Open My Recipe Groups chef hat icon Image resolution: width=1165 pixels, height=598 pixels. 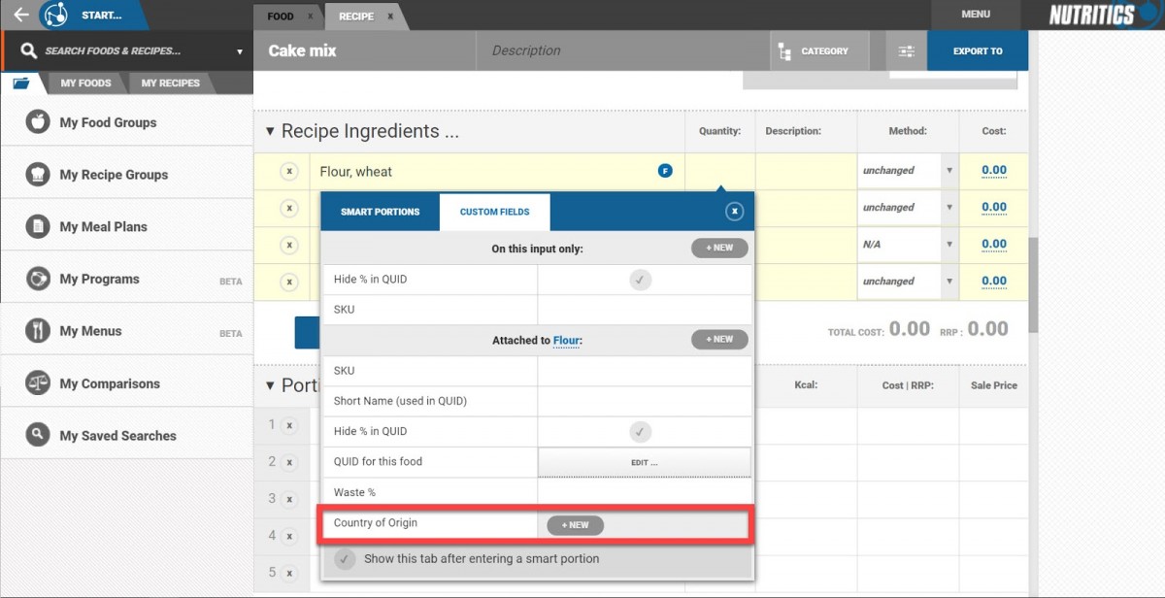pyautogui.click(x=38, y=175)
